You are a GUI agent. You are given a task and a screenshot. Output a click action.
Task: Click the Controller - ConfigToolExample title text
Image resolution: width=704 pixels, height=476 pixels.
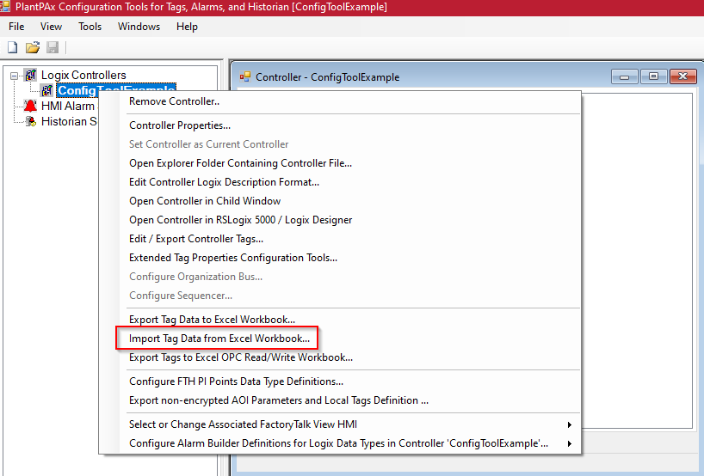[327, 77]
